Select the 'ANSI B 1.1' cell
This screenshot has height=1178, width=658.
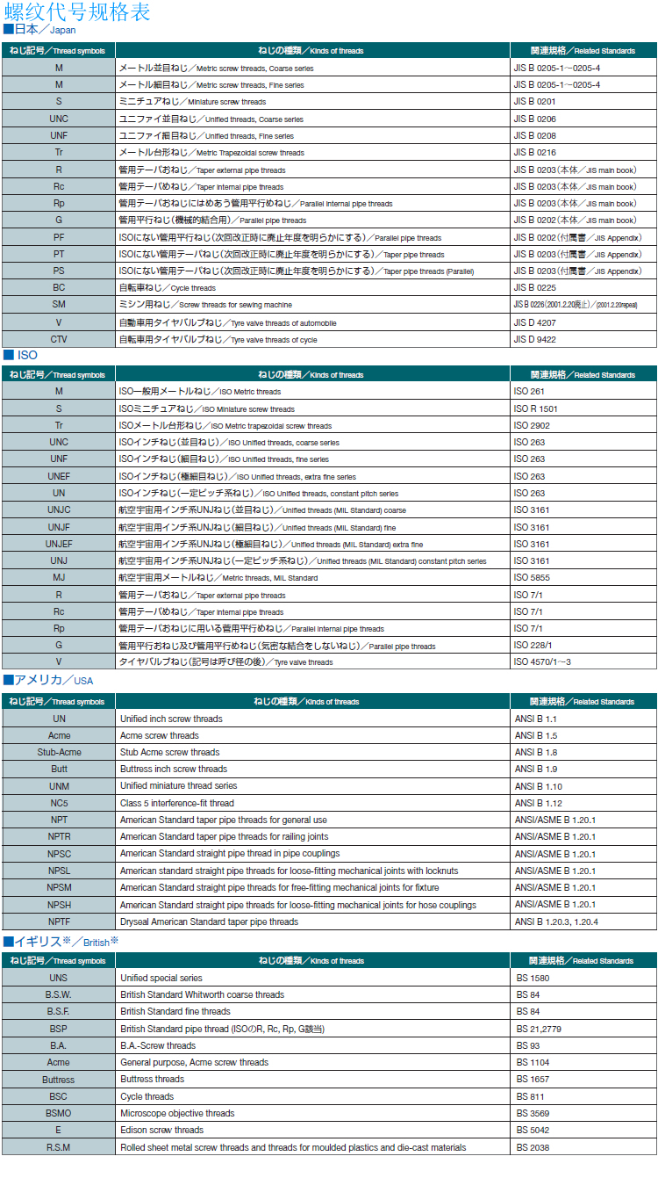point(583,719)
